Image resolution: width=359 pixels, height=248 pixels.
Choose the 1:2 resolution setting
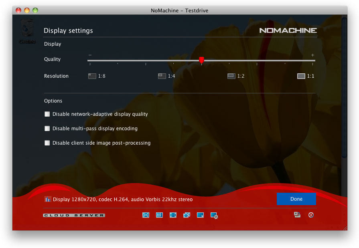(231, 76)
